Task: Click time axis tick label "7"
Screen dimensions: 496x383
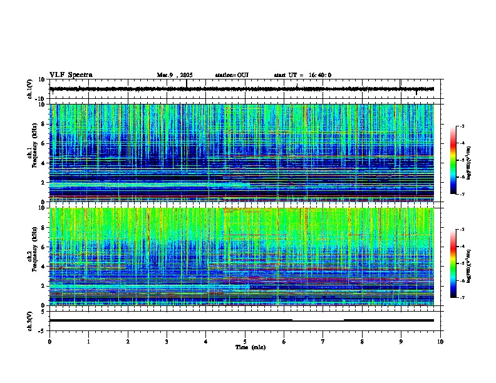Action: 323,342
